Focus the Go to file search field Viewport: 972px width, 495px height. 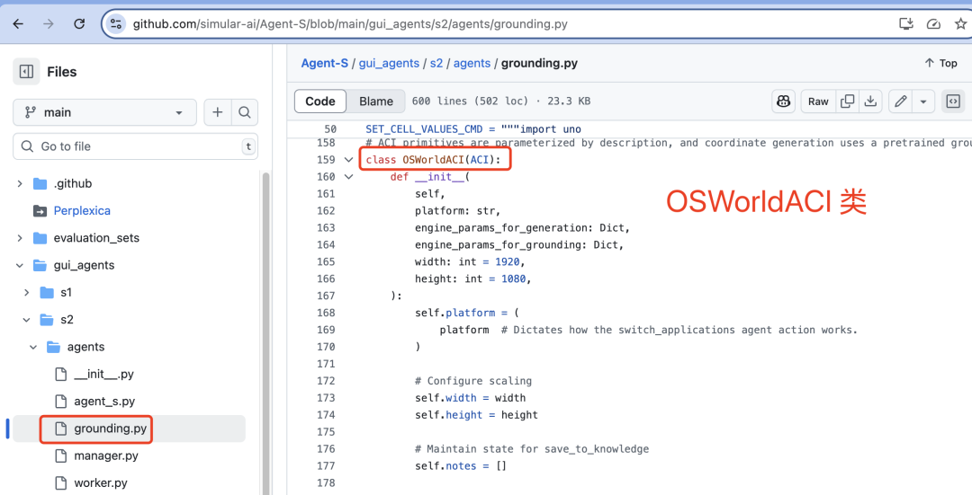pyautogui.click(x=135, y=146)
